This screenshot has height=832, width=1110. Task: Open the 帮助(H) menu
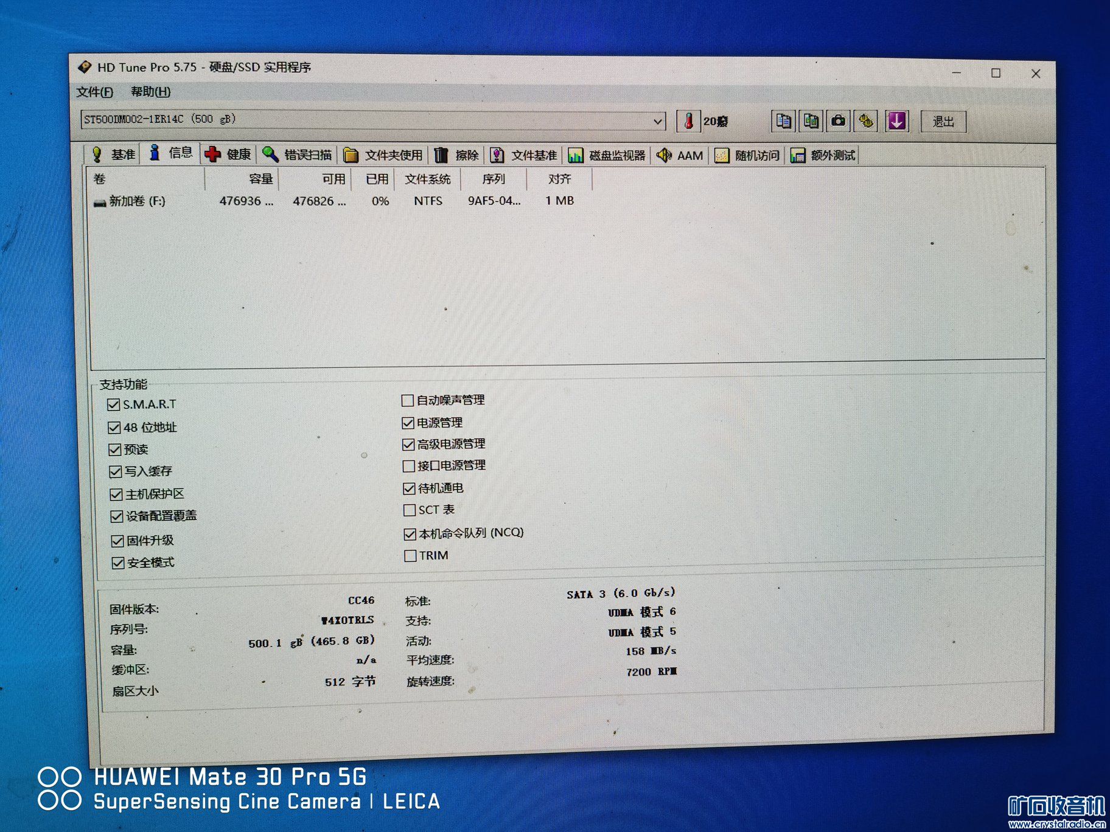[150, 92]
